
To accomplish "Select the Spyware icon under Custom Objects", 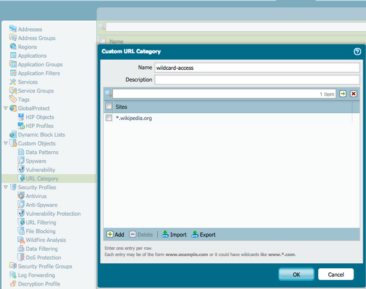I will pyautogui.click(x=21, y=161).
